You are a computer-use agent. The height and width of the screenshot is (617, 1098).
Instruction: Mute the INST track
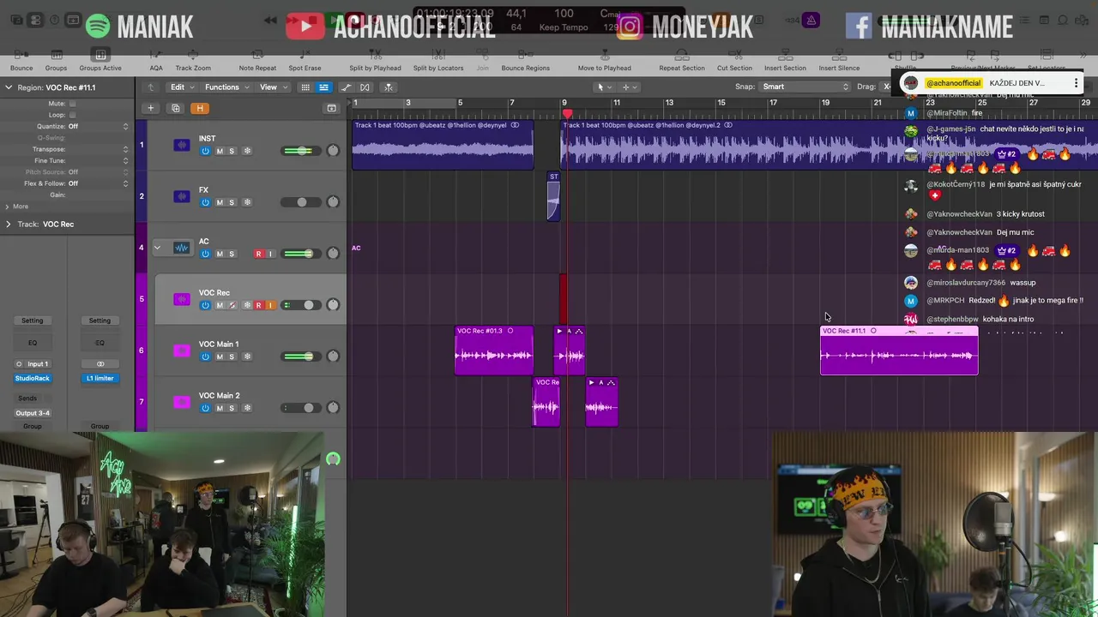(219, 151)
